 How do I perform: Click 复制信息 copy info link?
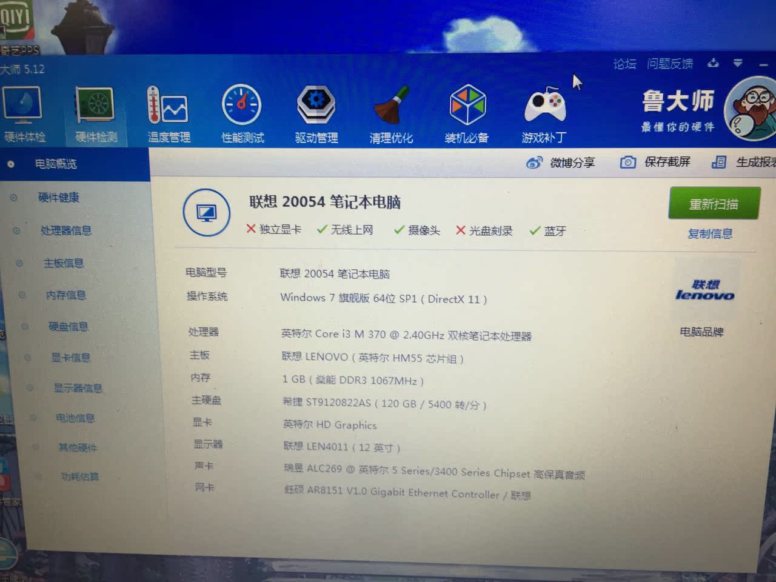point(710,233)
